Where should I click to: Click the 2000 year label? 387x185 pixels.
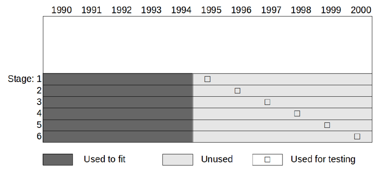[x=361, y=10]
